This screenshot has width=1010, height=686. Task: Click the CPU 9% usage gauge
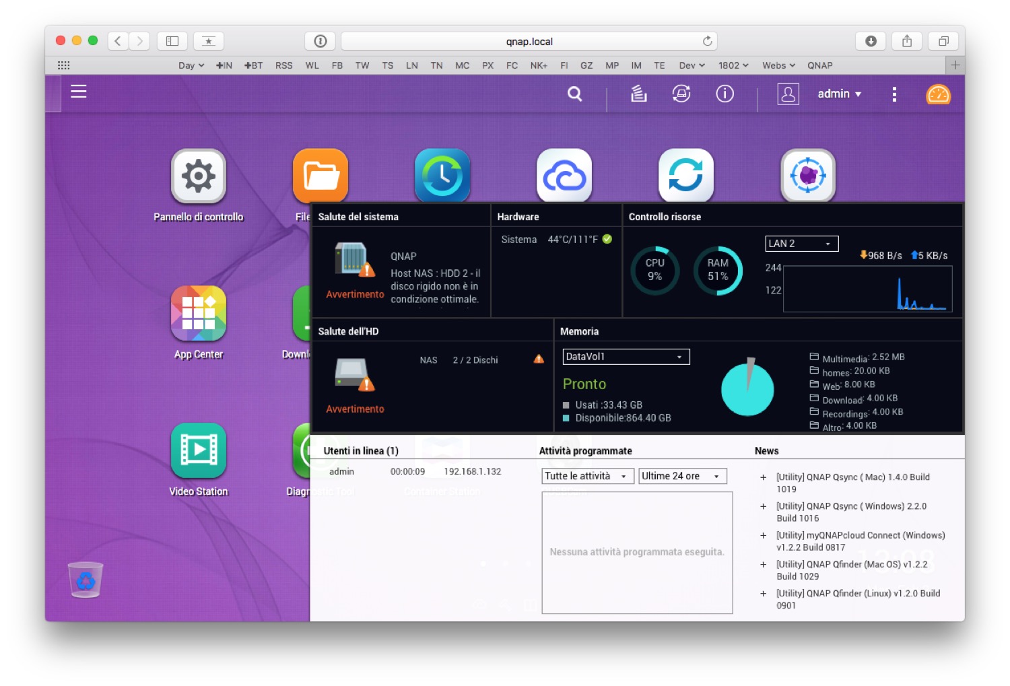(x=654, y=271)
